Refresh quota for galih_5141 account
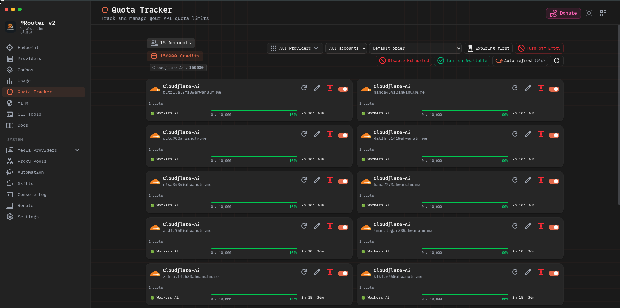The image size is (620, 308). (x=515, y=134)
